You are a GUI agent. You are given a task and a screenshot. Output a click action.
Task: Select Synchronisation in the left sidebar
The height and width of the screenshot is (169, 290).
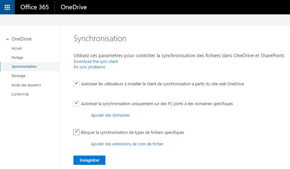coord(24,66)
